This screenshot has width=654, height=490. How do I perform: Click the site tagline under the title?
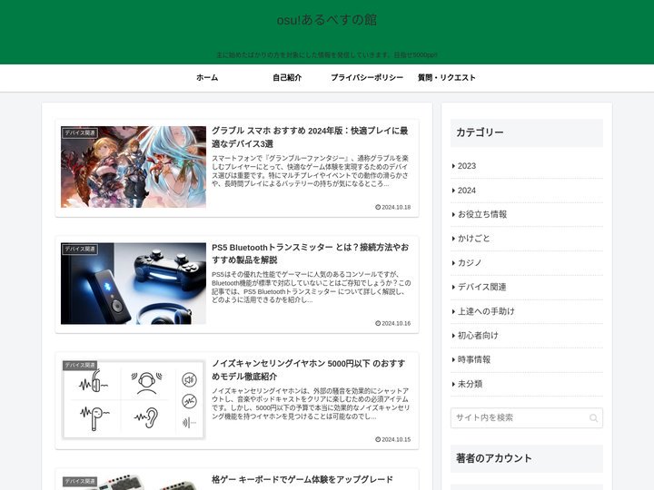click(x=327, y=54)
